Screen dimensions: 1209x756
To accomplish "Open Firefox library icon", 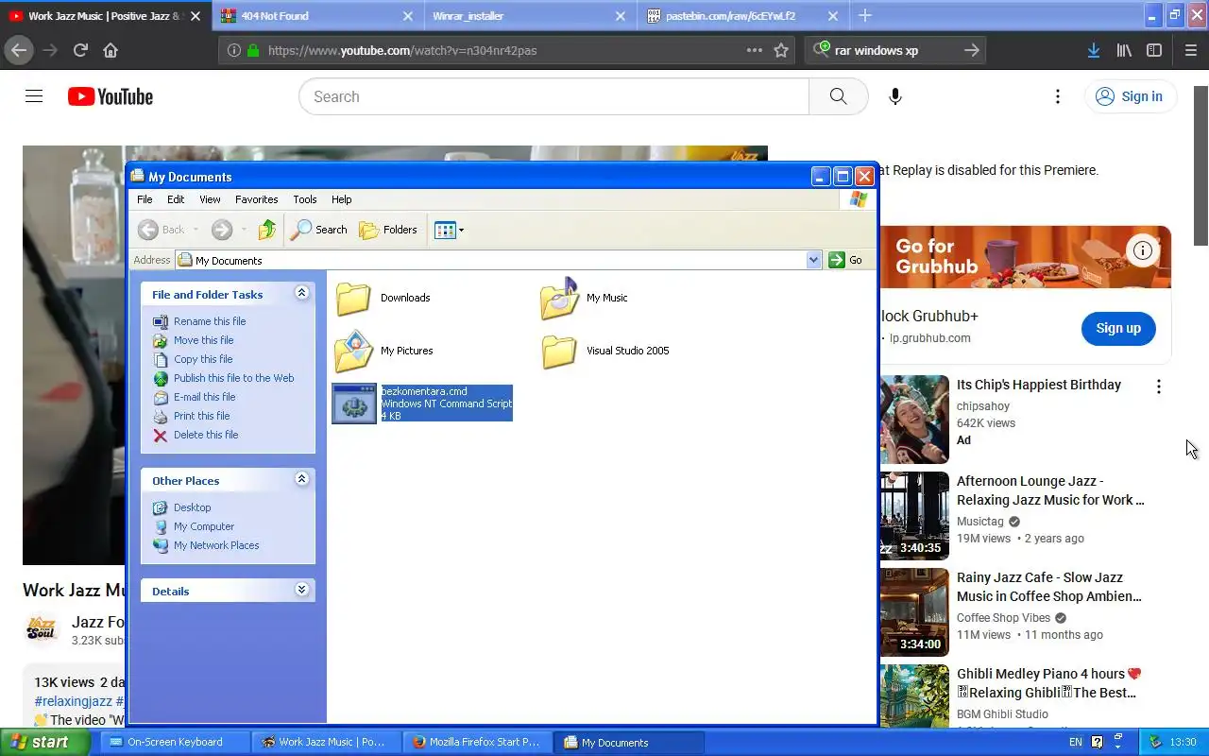I will coord(1124,50).
